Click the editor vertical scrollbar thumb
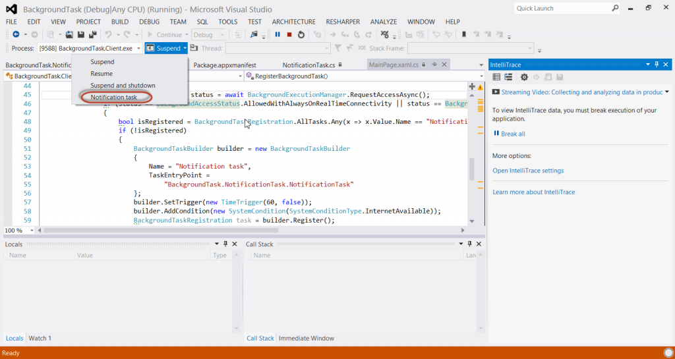 472,169
